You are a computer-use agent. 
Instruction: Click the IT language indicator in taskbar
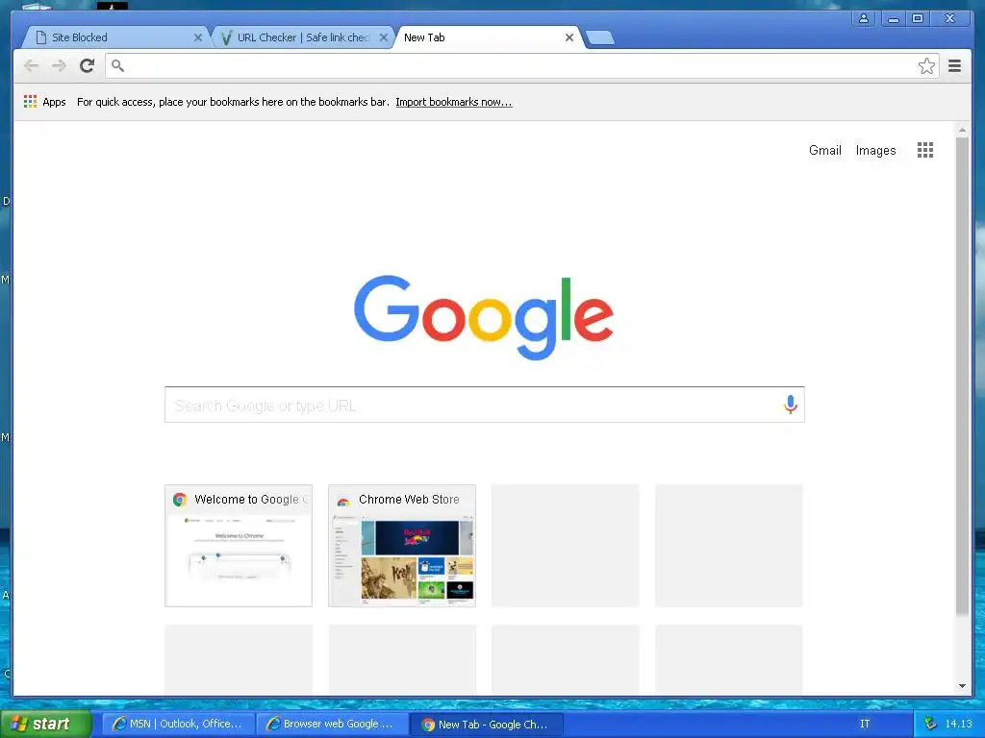865,725
